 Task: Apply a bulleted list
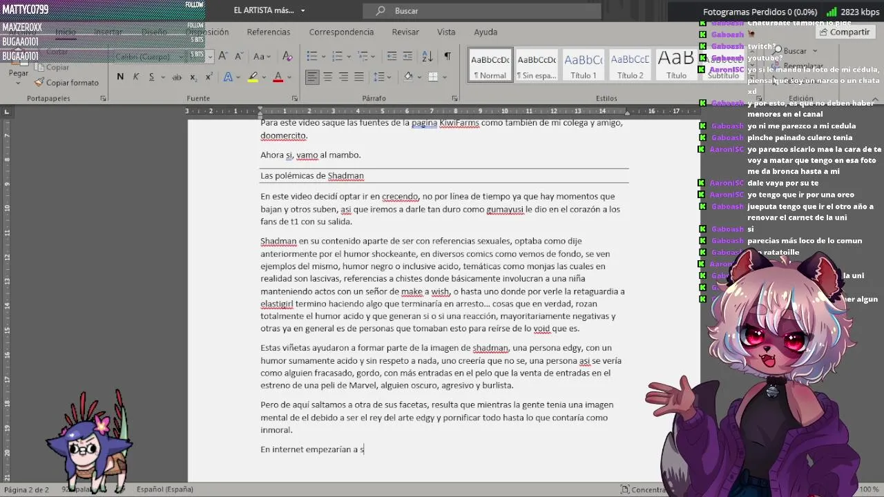click(311, 57)
